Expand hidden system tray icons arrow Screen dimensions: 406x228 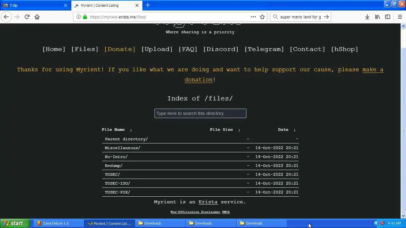pos(376,223)
